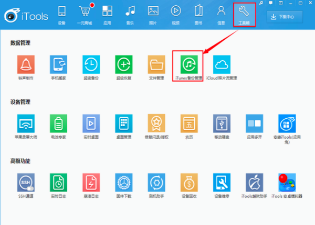Switch to the 应用 apps tab
The image size is (315, 225).
[107, 15]
